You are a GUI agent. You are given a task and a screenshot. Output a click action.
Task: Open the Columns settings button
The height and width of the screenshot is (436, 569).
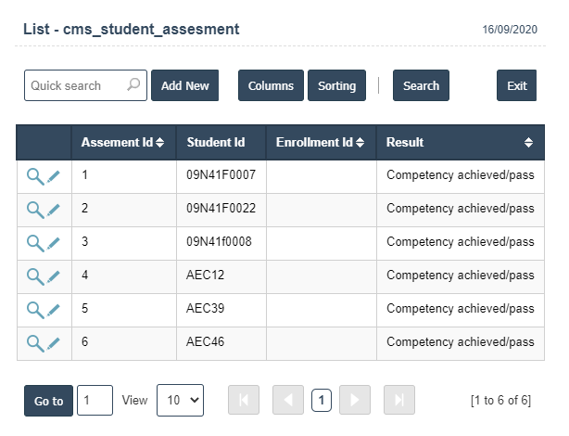coord(271,86)
